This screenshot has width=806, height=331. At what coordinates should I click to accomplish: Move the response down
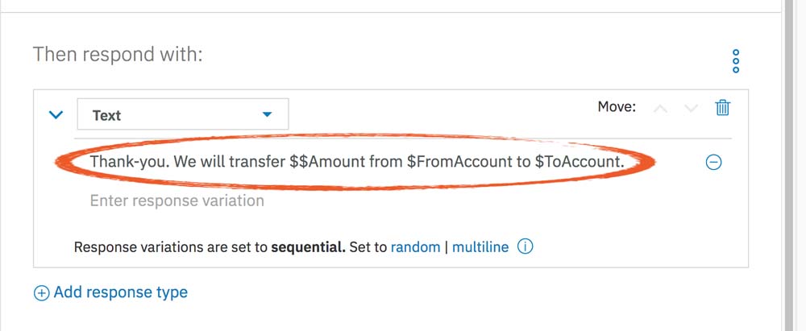[x=691, y=109]
